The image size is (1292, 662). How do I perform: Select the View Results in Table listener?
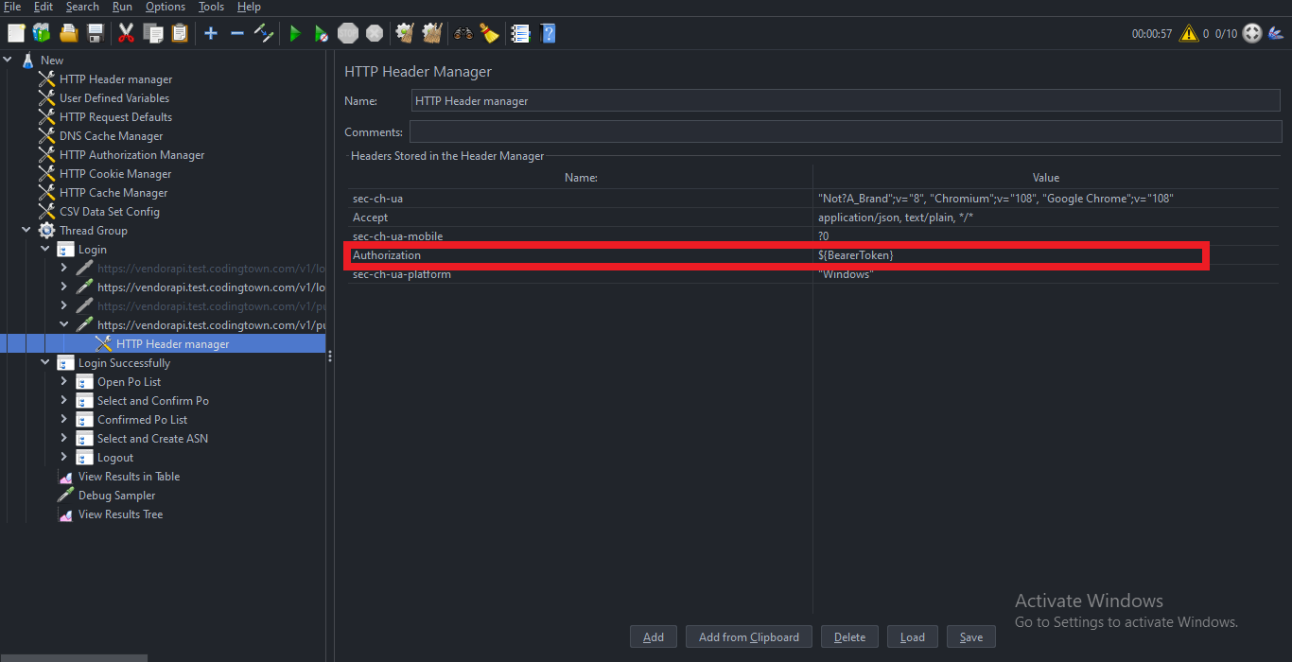coord(129,476)
